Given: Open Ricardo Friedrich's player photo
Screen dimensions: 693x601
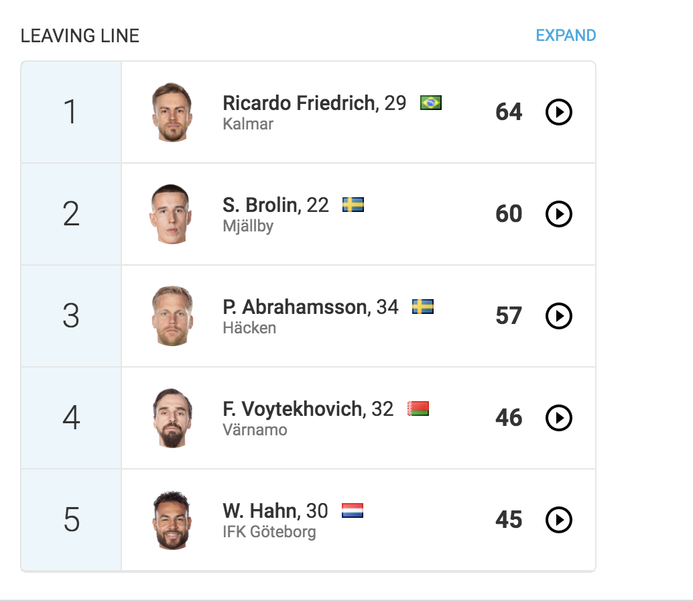Looking at the screenshot, I should [x=172, y=112].
